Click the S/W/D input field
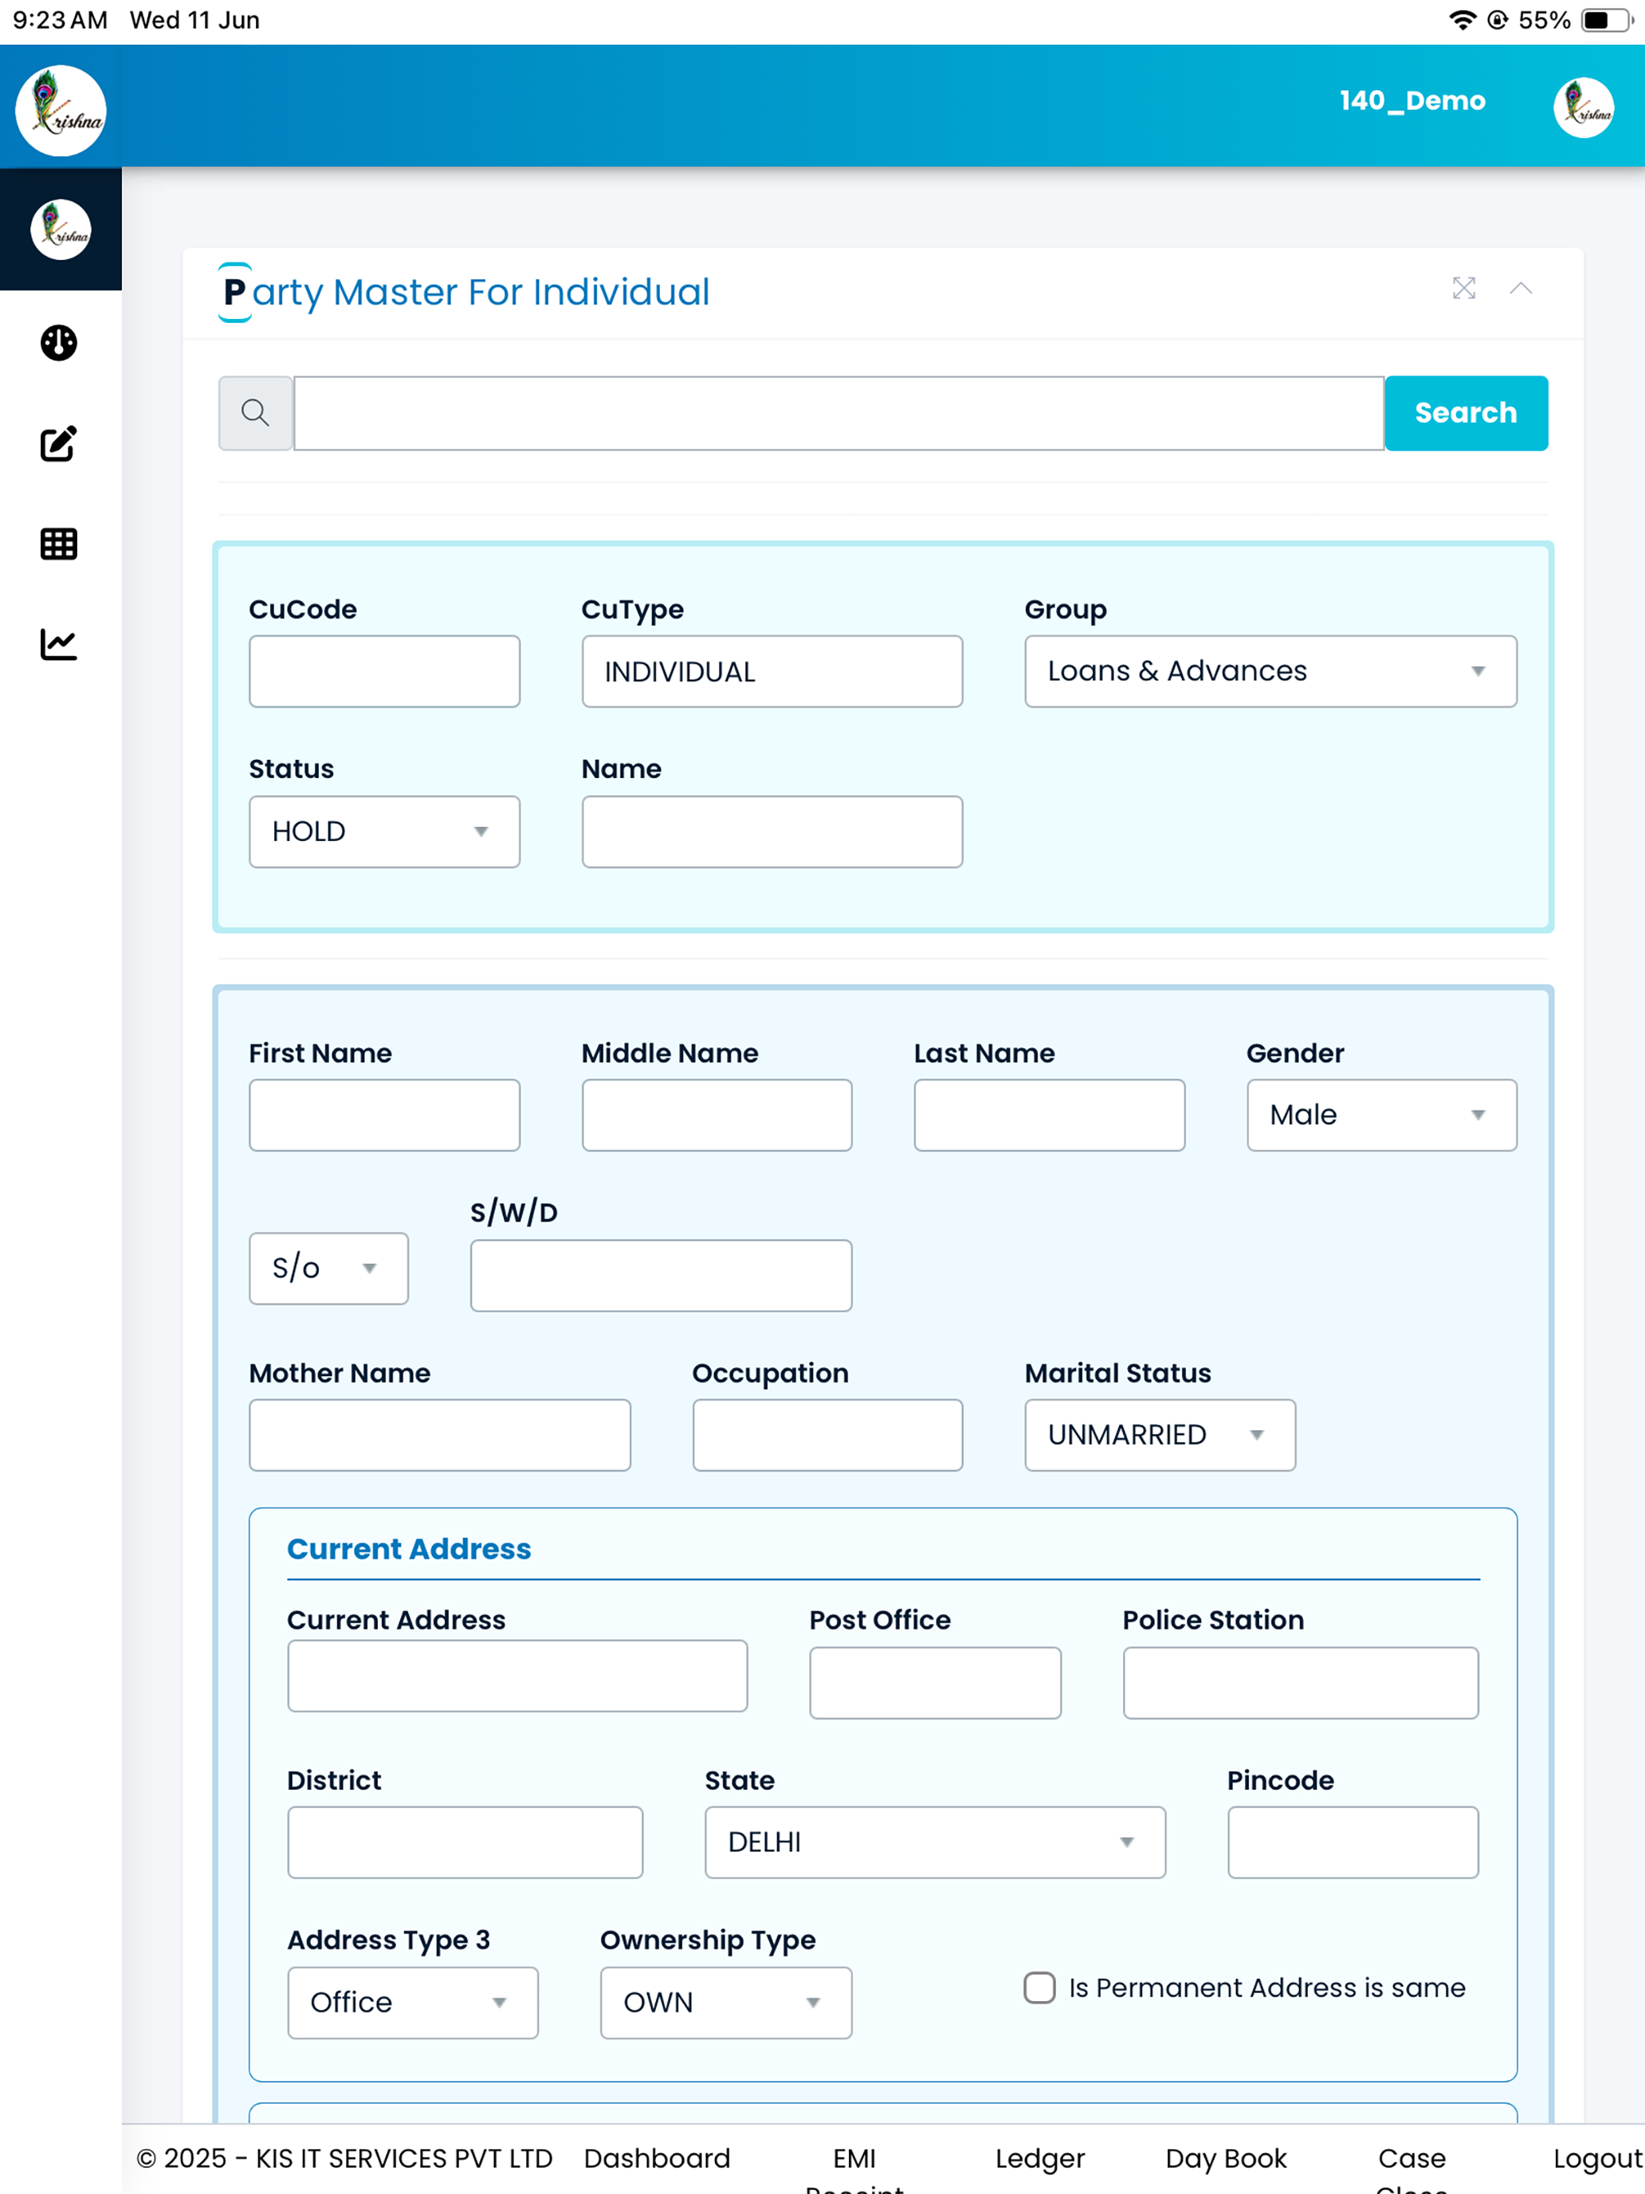The image size is (1645, 2194). click(661, 1275)
